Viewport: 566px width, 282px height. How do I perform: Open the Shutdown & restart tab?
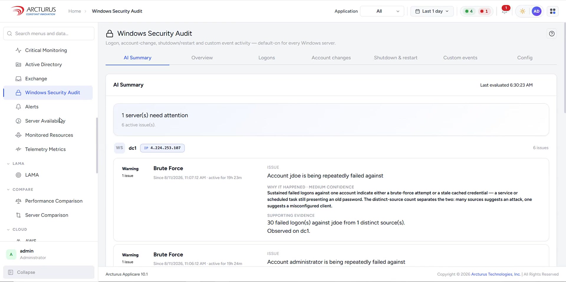pyautogui.click(x=396, y=58)
